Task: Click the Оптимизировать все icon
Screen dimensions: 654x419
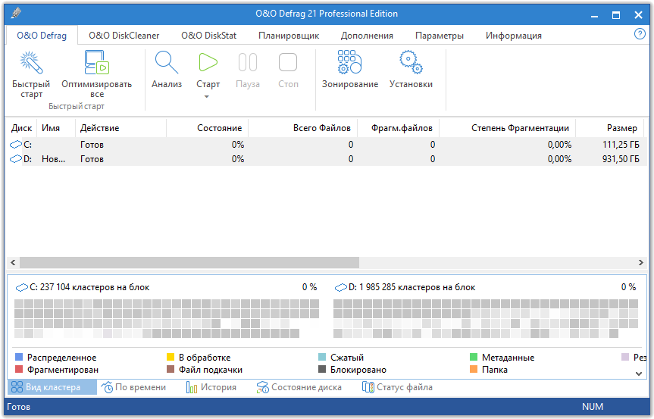Action: (96, 63)
